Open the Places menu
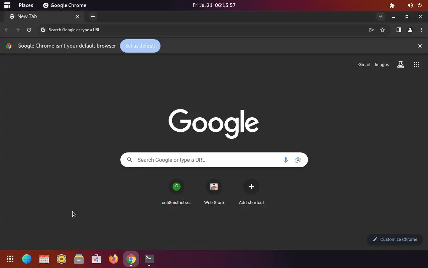Viewport: 428px width, 268px height. coord(26,5)
